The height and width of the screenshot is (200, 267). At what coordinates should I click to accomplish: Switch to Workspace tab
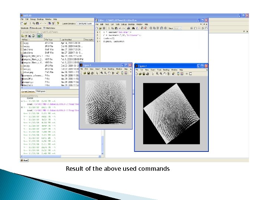tap(41, 91)
